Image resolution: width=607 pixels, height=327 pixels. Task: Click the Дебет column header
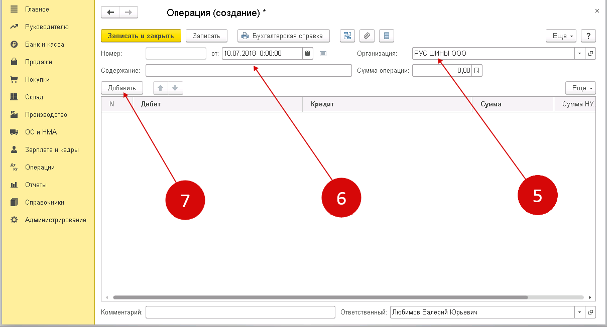coord(217,104)
